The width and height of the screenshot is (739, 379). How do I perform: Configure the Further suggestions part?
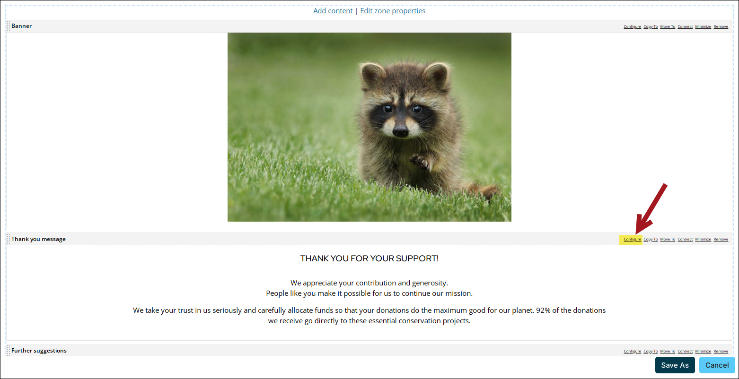click(x=632, y=351)
